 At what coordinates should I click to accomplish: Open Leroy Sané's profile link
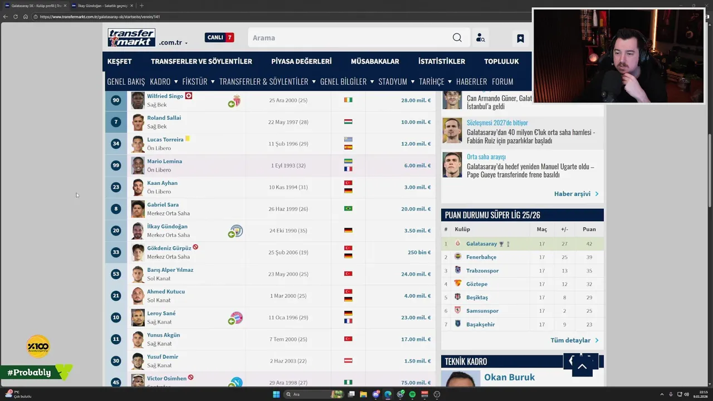(x=161, y=313)
